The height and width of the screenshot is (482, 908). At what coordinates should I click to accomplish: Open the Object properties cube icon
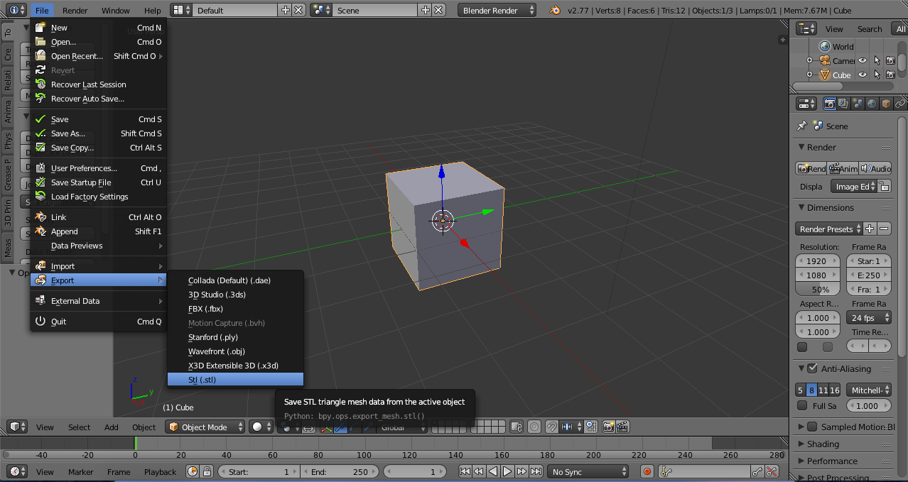pyautogui.click(x=886, y=104)
